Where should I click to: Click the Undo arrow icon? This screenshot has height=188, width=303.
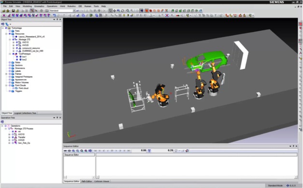(x=78, y=11)
